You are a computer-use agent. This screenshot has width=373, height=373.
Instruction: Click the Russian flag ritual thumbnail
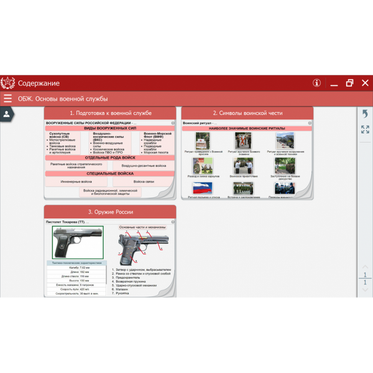click(x=202, y=188)
